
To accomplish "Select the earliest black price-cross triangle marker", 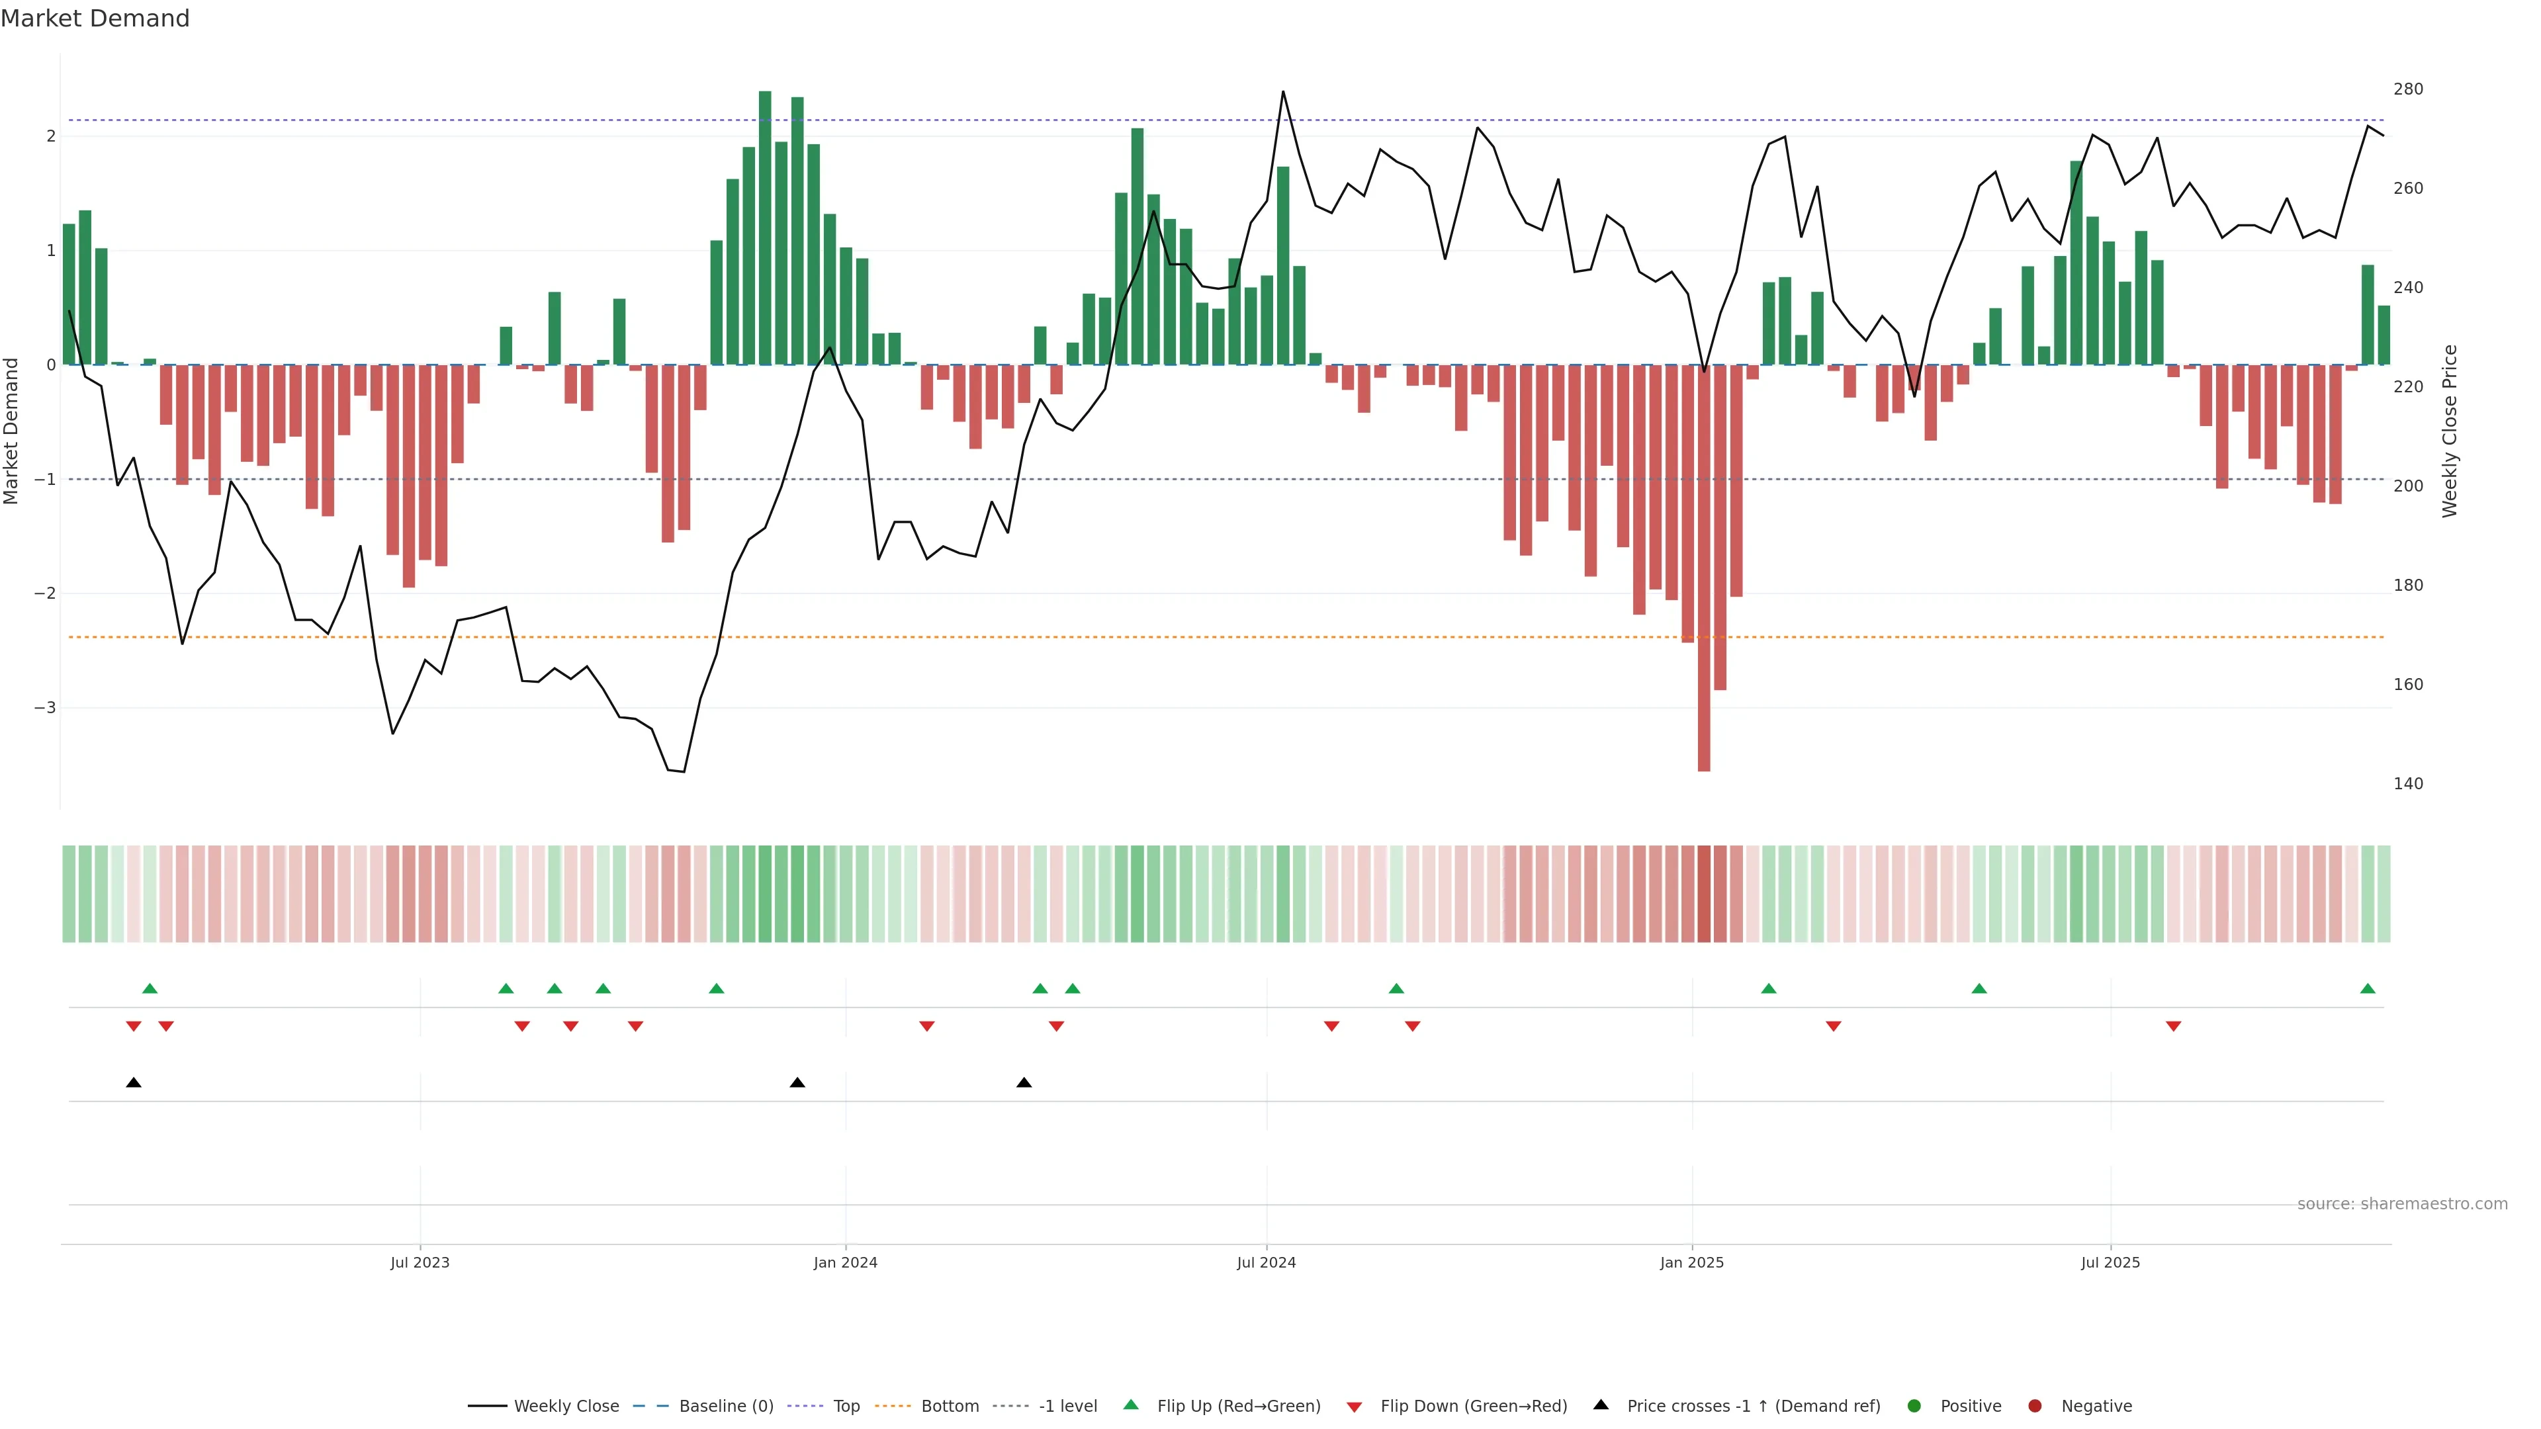I will click(134, 1083).
